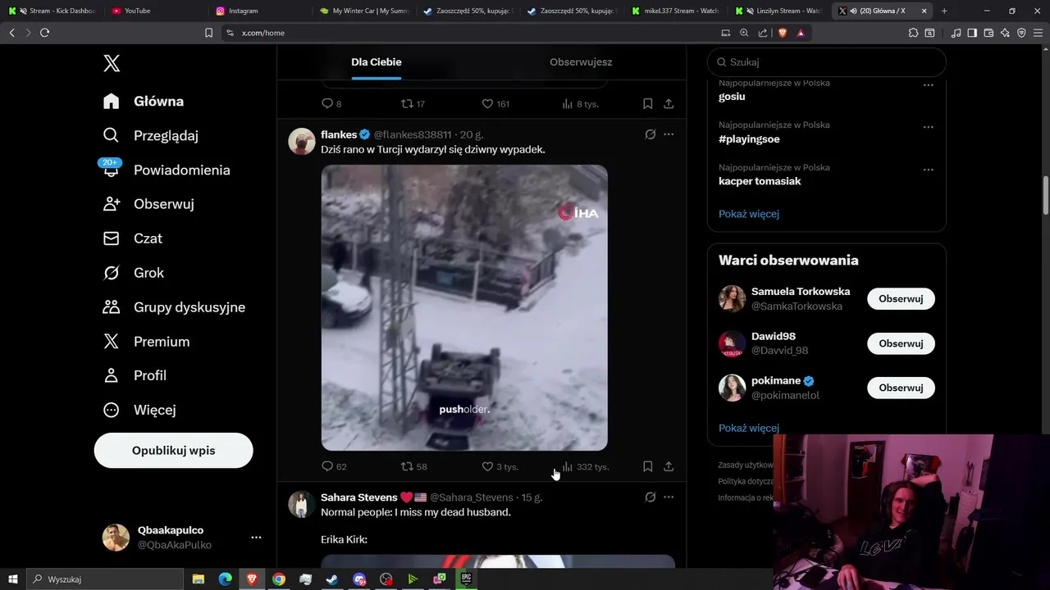Switch to My Winter Car browser tab

tap(363, 11)
